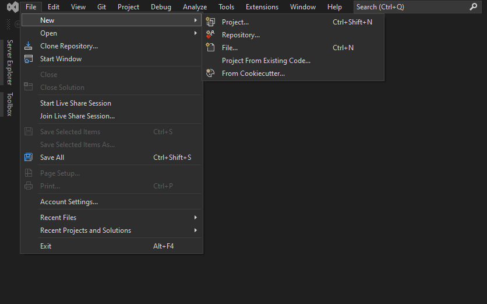Click the Visual Studio logo icon
The image size is (487, 304).
click(x=12, y=7)
